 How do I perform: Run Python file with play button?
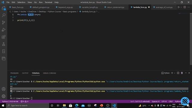coord(179,7)
